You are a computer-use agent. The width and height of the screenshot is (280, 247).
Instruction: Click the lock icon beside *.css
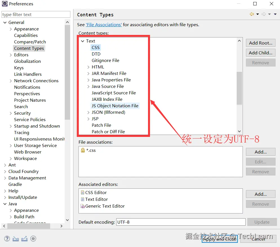click(83, 150)
